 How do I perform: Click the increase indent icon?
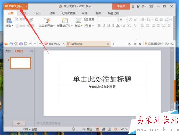[161, 19]
